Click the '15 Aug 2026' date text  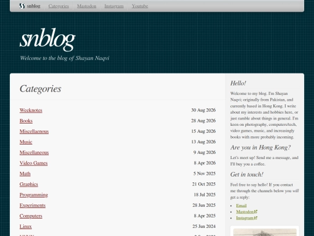point(204,131)
